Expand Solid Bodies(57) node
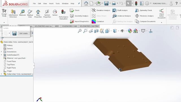Image resolution: width=181 pixels, height=102 pixels. pyautogui.click(x=1, y=55)
